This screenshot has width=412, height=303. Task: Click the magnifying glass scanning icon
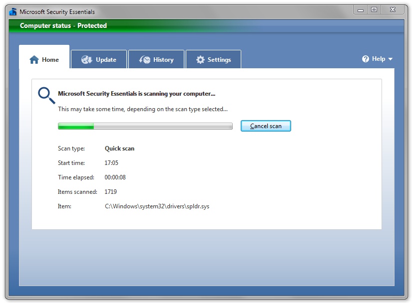[x=46, y=95]
